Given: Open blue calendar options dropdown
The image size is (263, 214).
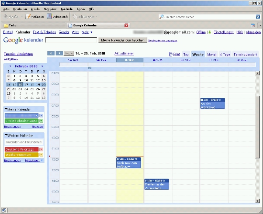Looking at the screenshot, I should tap(41, 116).
